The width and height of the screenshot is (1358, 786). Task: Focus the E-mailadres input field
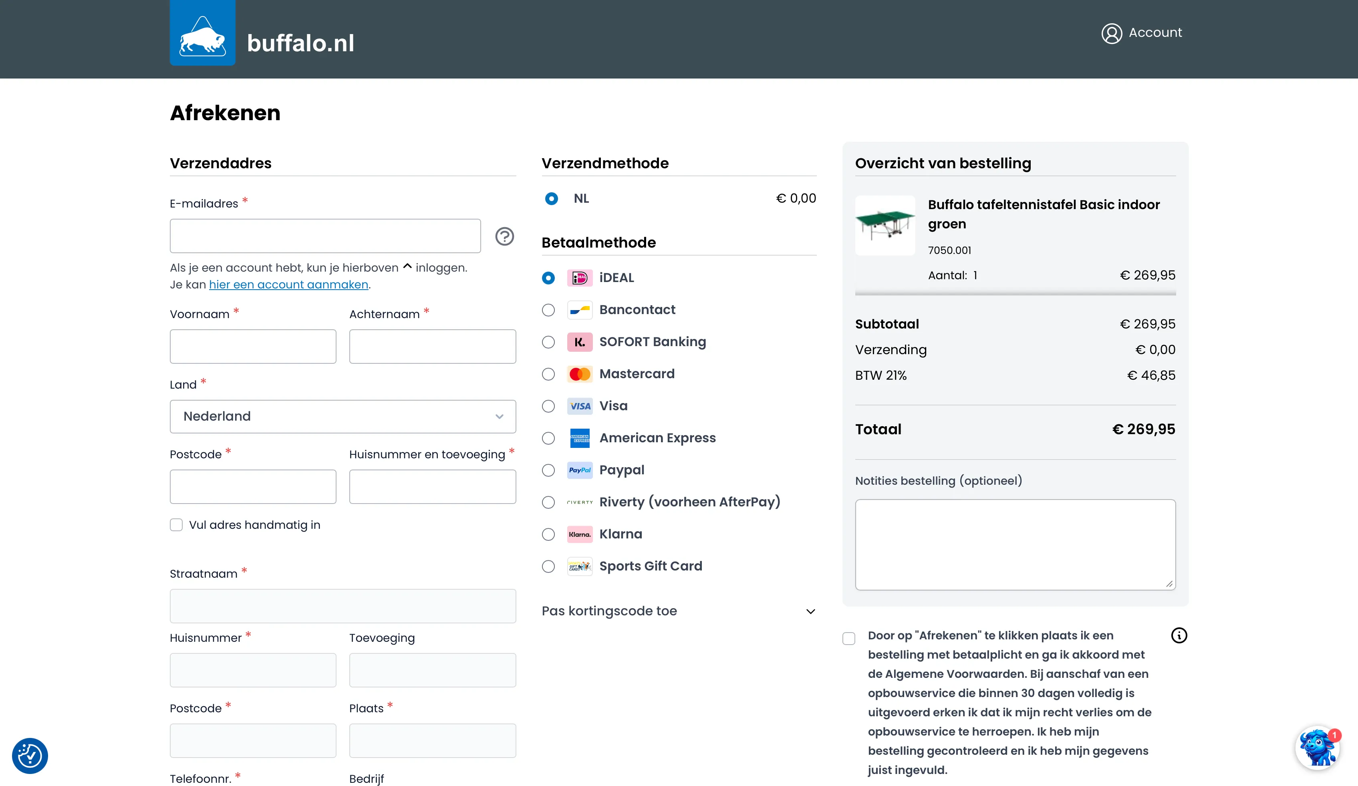pyautogui.click(x=325, y=236)
